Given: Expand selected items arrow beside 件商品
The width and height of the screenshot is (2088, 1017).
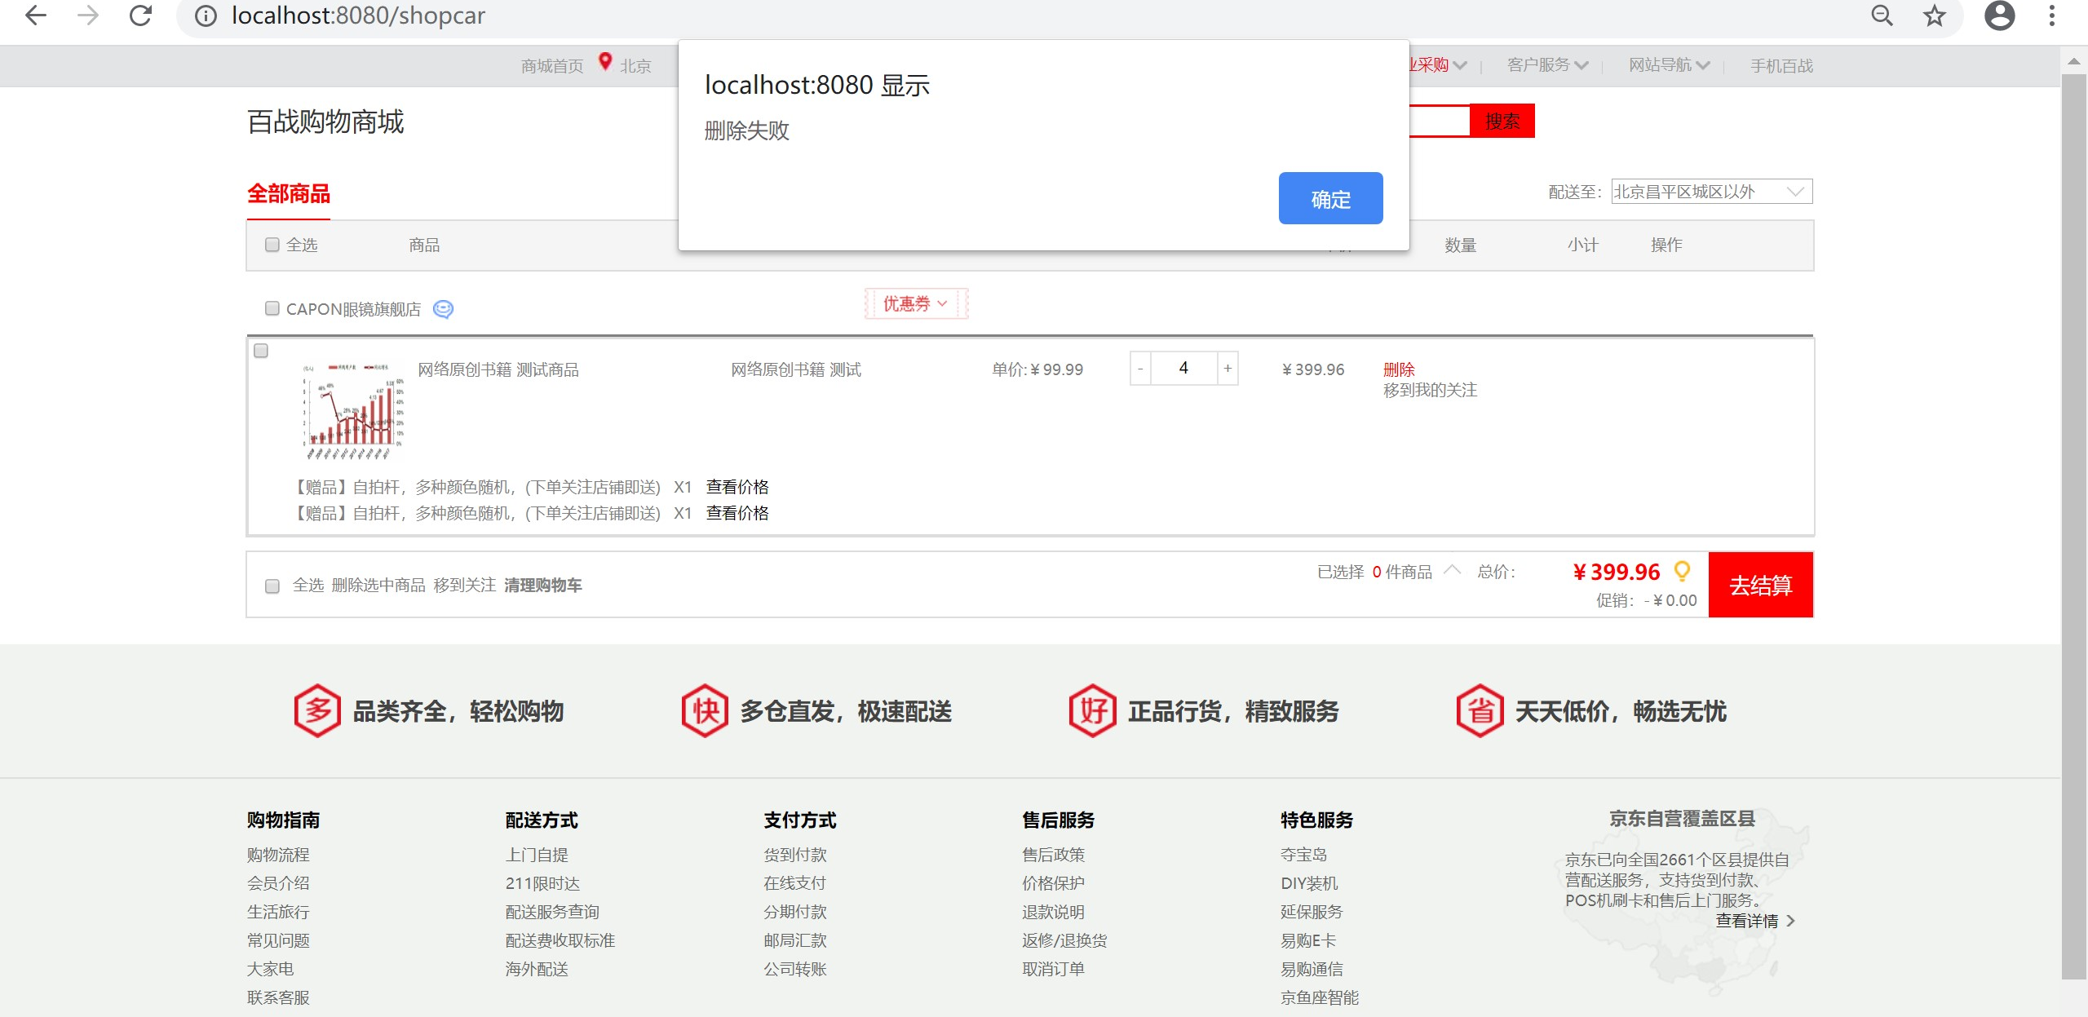Looking at the screenshot, I should point(1452,569).
